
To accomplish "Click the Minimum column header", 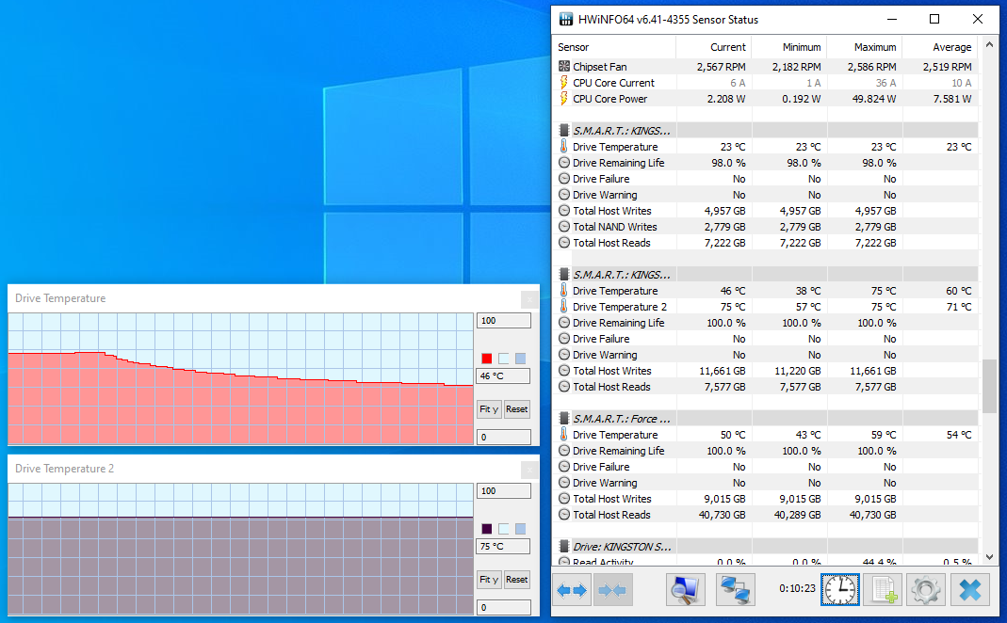I will [x=788, y=47].
